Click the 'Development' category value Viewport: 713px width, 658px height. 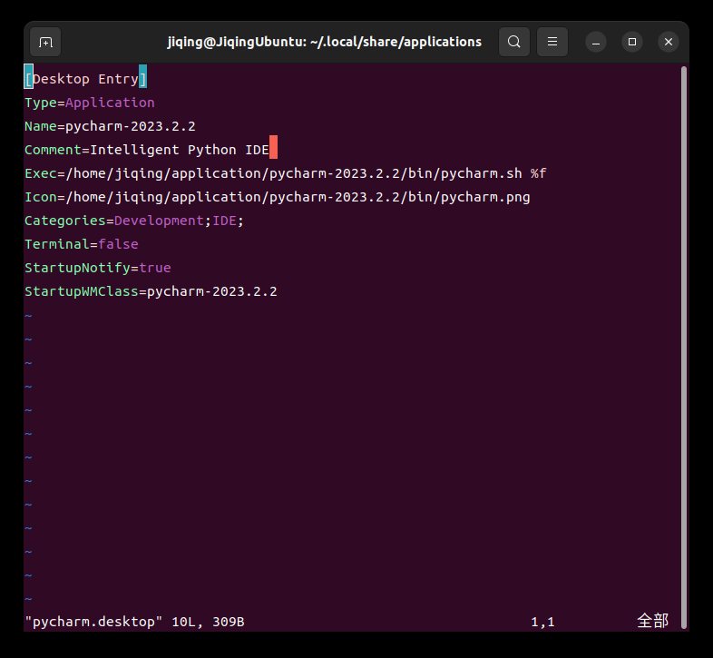(x=159, y=221)
